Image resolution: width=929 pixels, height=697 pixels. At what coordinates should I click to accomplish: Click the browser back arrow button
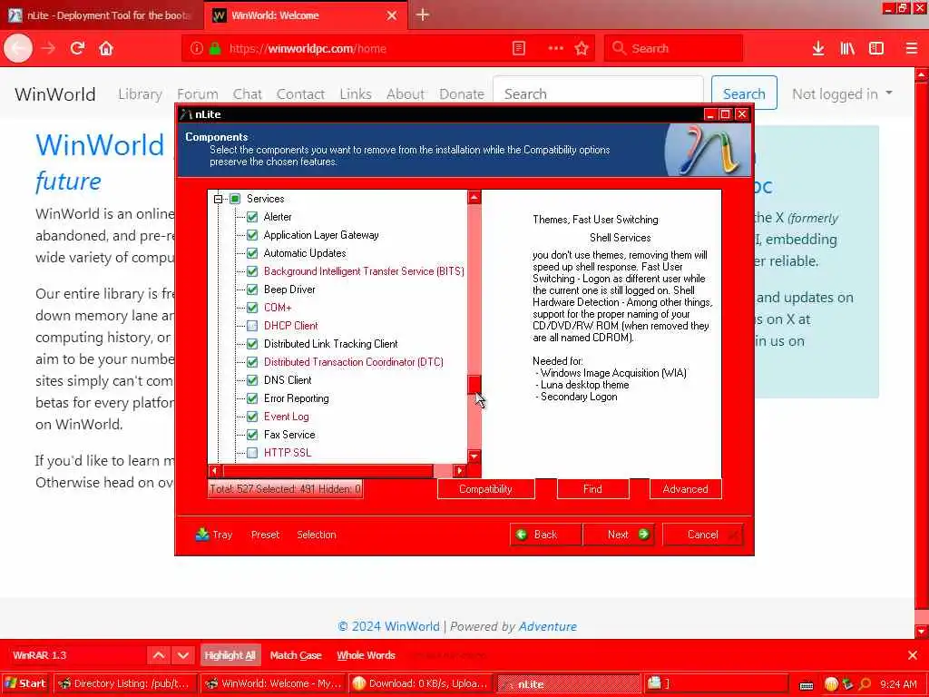[x=18, y=48]
